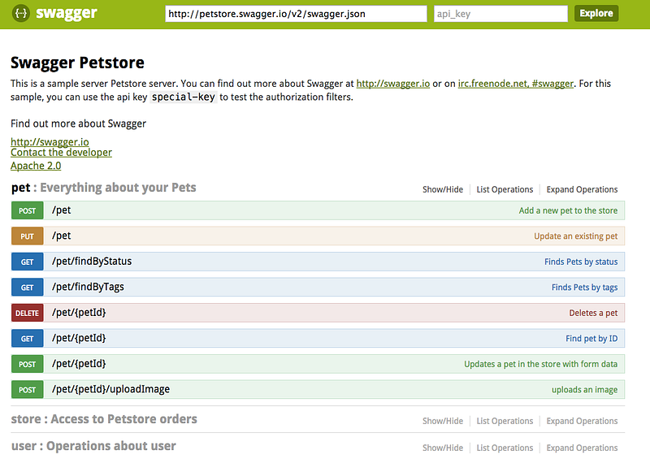Open the http://swagger.io link in description
650x459 pixels.
click(x=393, y=84)
